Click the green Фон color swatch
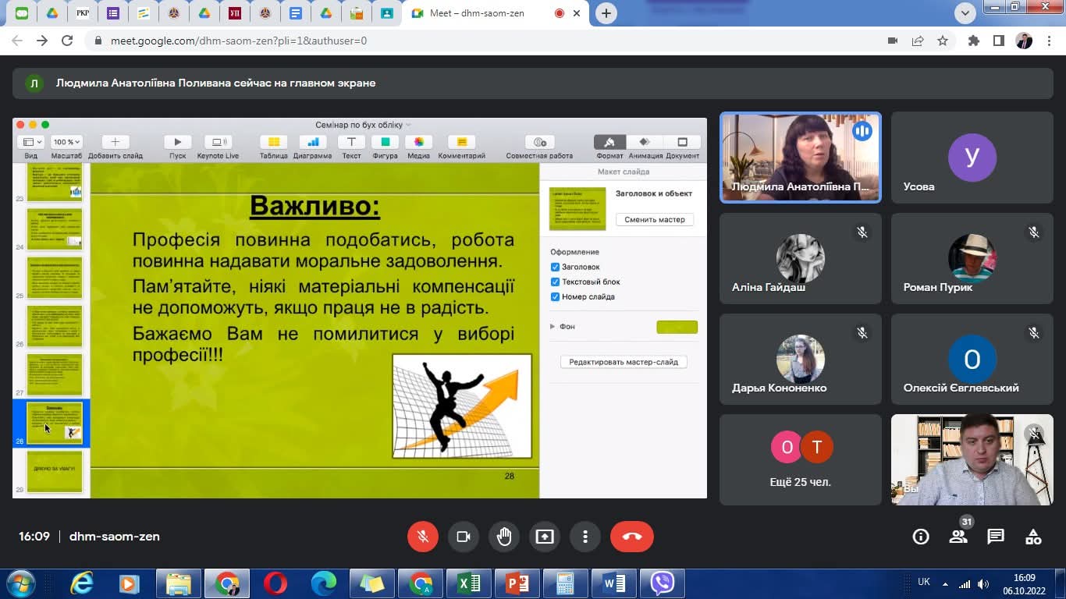Viewport: 1066px width, 599px height. tap(677, 327)
